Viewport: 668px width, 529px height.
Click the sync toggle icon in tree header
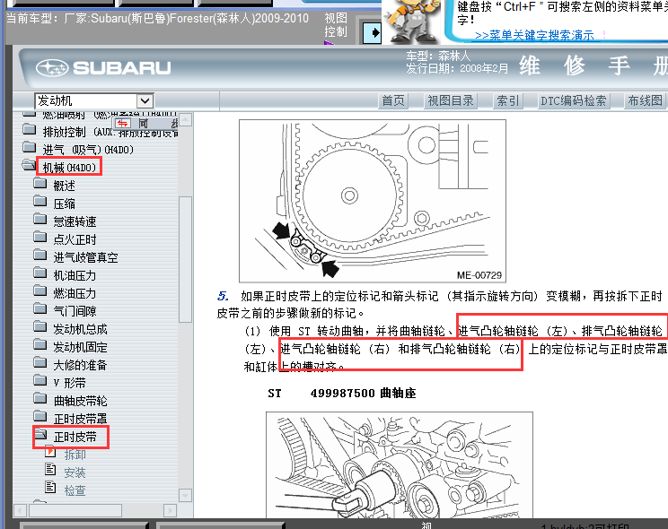point(123,124)
